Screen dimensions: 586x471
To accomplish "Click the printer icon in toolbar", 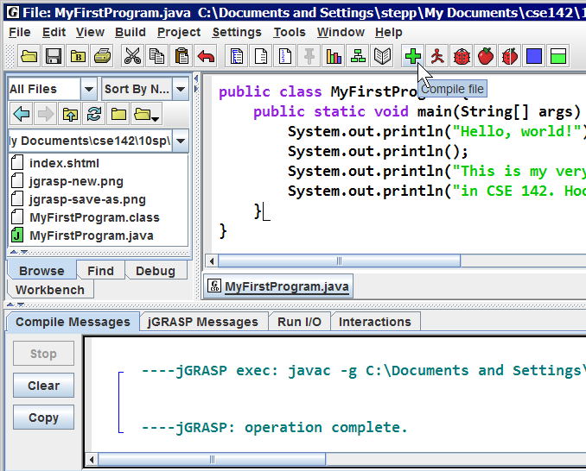I will coord(102,57).
